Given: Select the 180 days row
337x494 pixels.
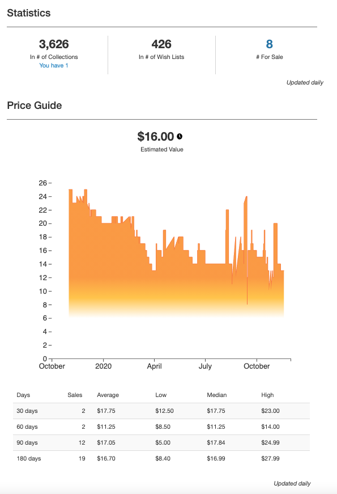Looking at the screenshot, I should click(x=161, y=458).
